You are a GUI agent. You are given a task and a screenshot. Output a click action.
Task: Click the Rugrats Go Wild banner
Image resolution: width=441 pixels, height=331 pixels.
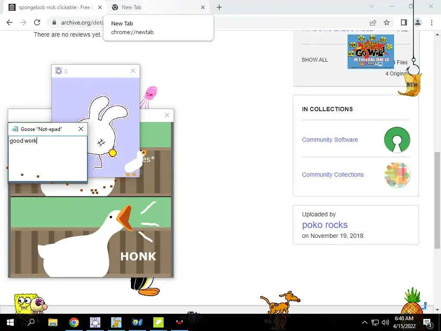pyautogui.click(x=371, y=52)
